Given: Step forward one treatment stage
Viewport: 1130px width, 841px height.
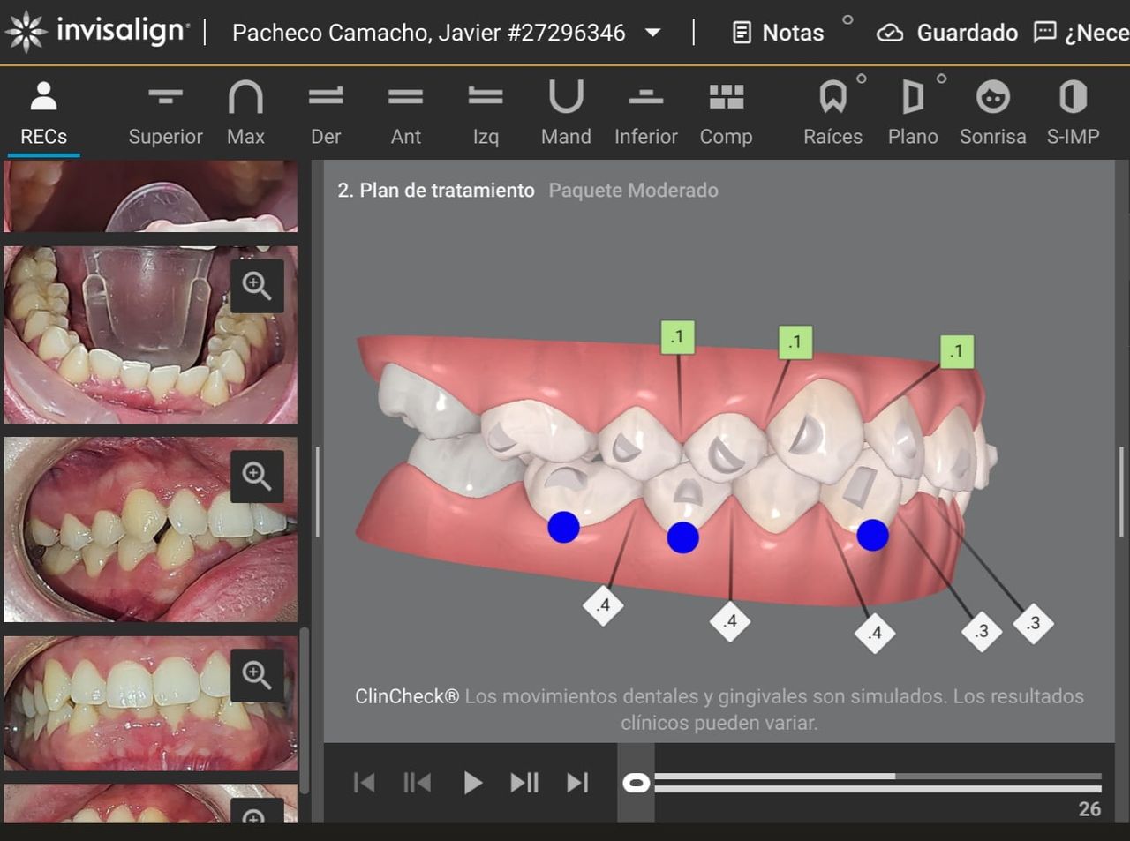Looking at the screenshot, I should click(x=524, y=783).
